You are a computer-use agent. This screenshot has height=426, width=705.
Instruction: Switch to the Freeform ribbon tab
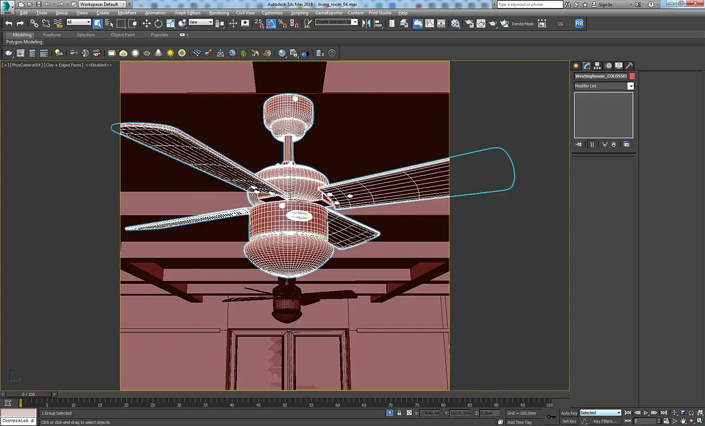pyautogui.click(x=52, y=35)
